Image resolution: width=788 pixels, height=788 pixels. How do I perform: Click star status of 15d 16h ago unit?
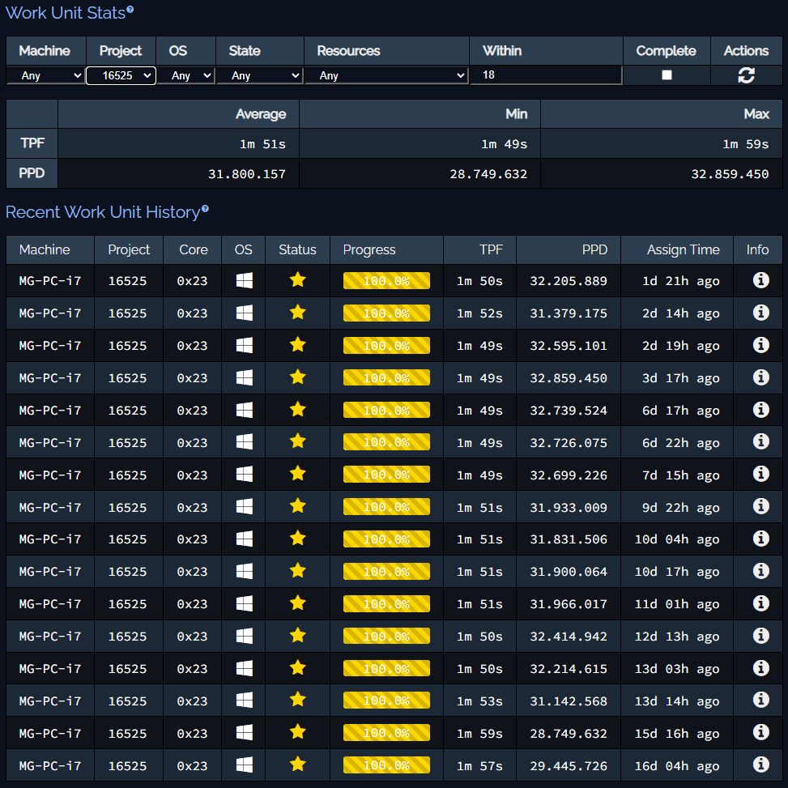(x=297, y=732)
